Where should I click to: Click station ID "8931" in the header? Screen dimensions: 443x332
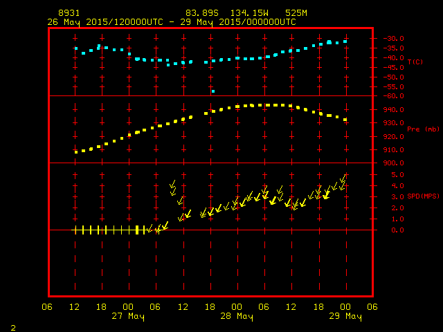point(69,13)
